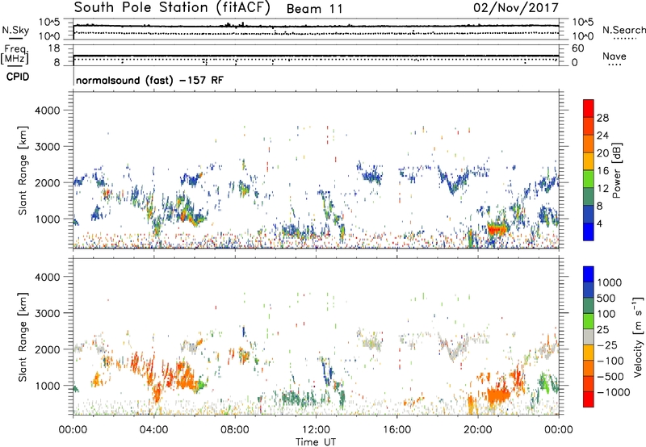Viewport: 646px width, 447px height.
Task: Click the "04:00" time axis tick
Action: [153, 430]
